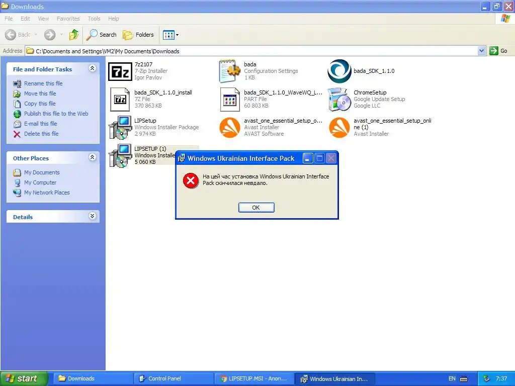Open the View menu
The height and width of the screenshot is (386, 515).
coord(43,19)
